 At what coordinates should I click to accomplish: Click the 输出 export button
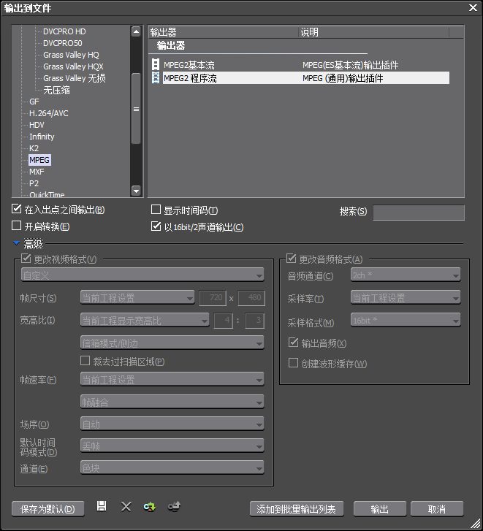[x=379, y=509]
